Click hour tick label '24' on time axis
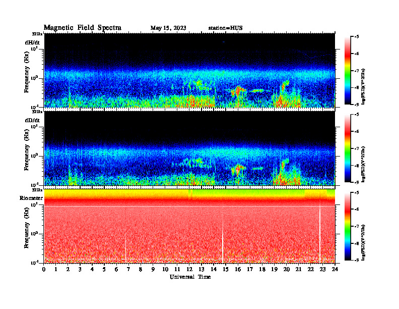 click(x=335, y=270)
